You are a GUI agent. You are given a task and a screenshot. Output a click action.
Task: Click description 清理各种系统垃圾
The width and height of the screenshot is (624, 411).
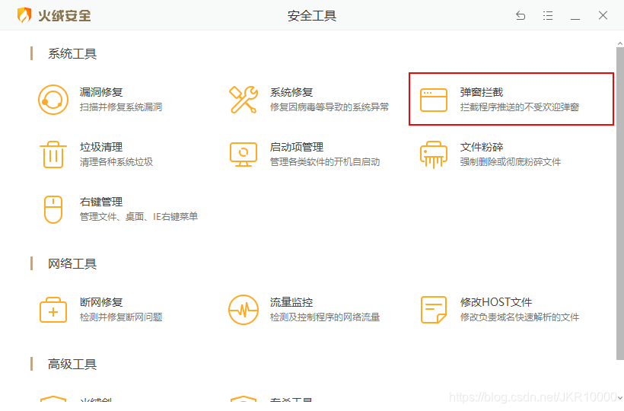click(116, 162)
